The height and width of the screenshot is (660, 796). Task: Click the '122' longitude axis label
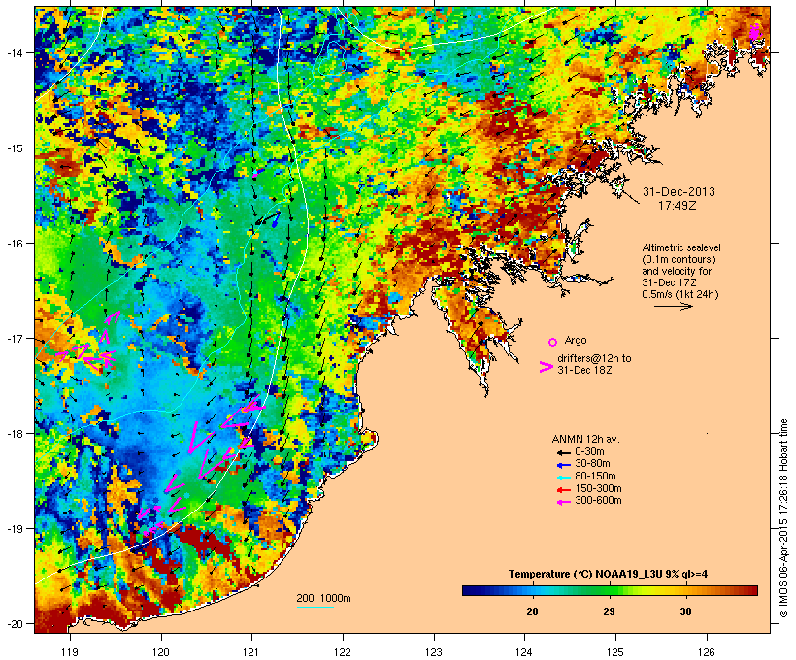[x=343, y=652]
